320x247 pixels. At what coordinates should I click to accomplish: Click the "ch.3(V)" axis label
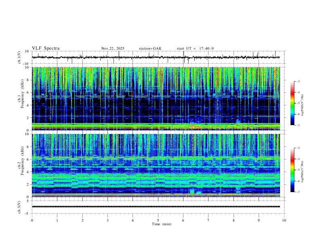click(19, 207)
